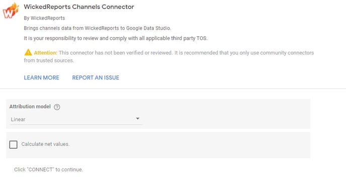This screenshot has height=181, width=346.
Task: Click the 'Click CONNECT to continue' instruction
Action: pyautogui.click(x=49, y=169)
